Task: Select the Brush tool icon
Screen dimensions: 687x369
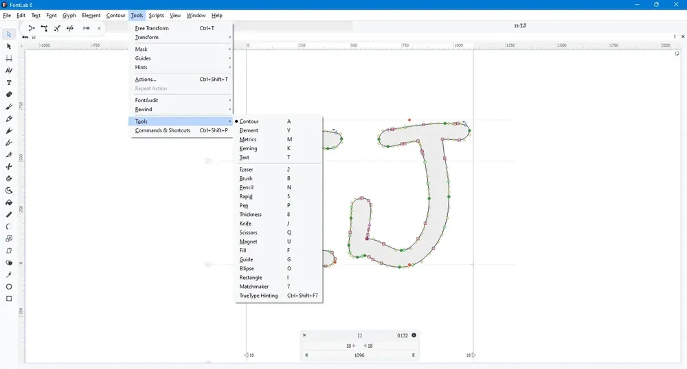Action: (9, 107)
